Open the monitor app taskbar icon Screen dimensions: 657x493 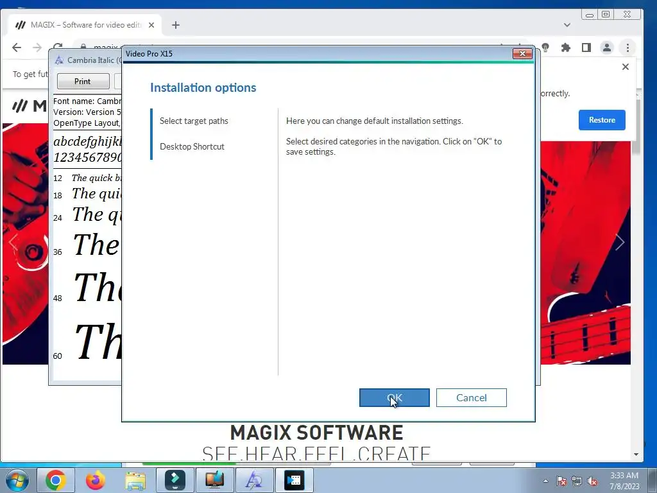click(214, 480)
